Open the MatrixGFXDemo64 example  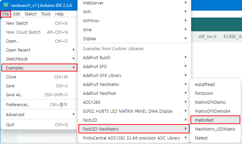[x=215, y=111]
